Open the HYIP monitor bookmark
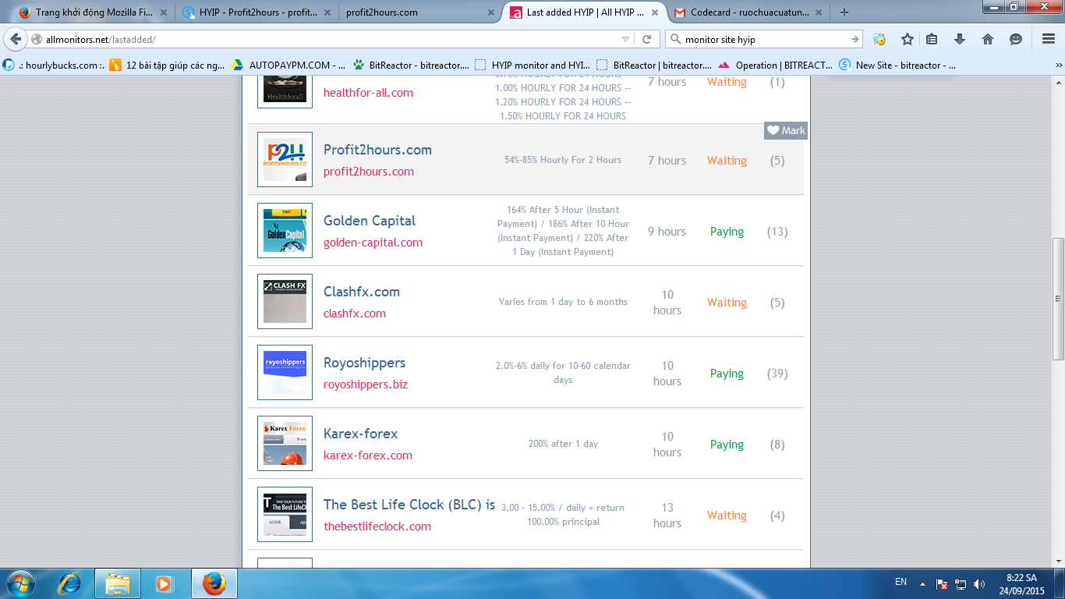 [532, 66]
